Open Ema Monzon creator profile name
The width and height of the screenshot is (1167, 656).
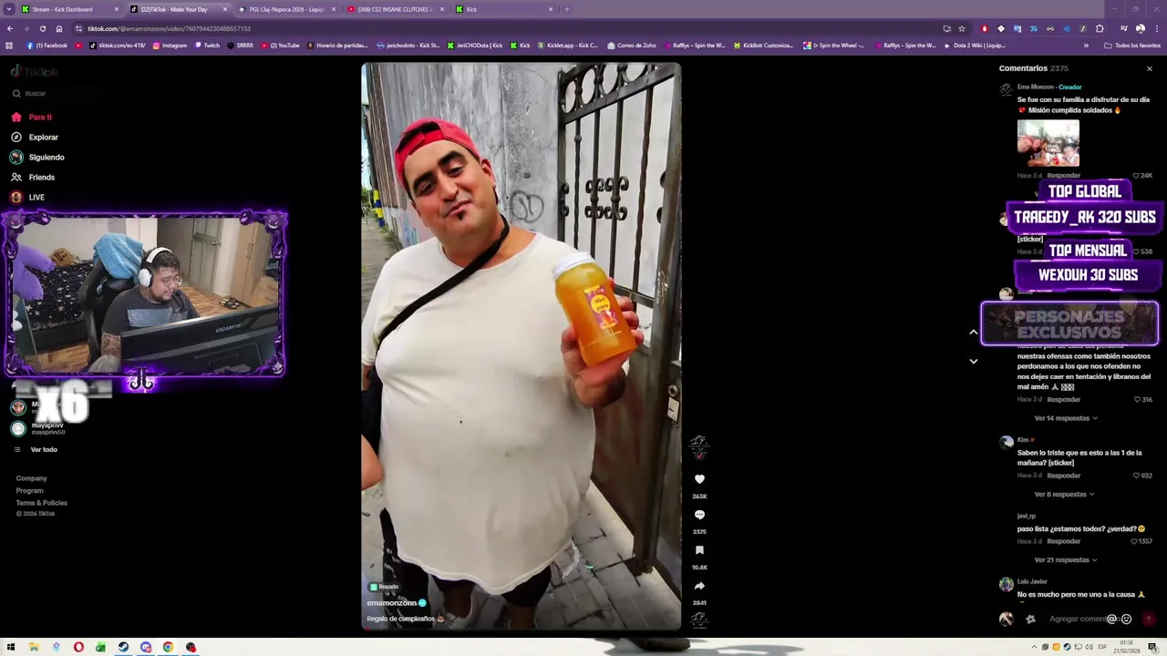[x=1036, y=87]
